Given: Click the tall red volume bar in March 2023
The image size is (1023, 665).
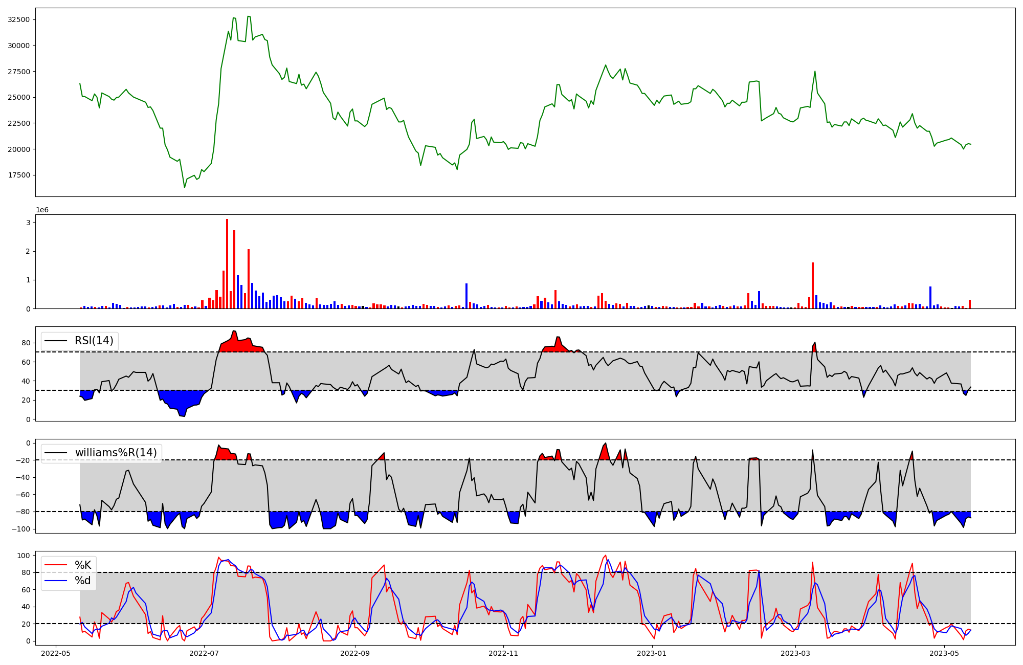Looking at the screenshot, I should pos(812,285).
